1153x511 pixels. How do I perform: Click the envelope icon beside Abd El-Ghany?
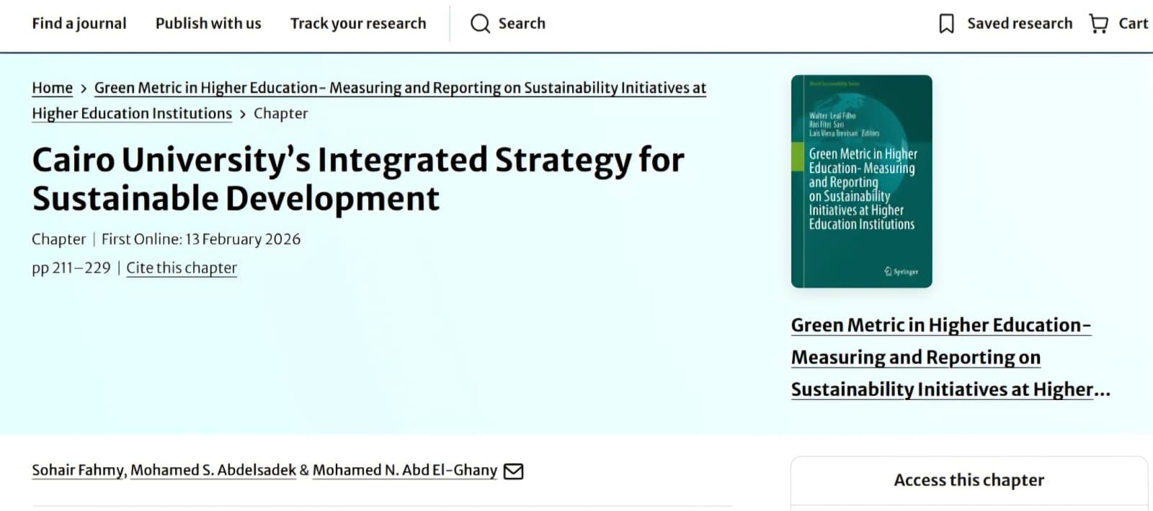coord(513,471)
